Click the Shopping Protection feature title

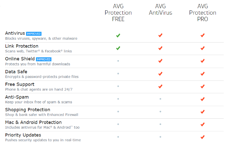[x=28, y=109]
